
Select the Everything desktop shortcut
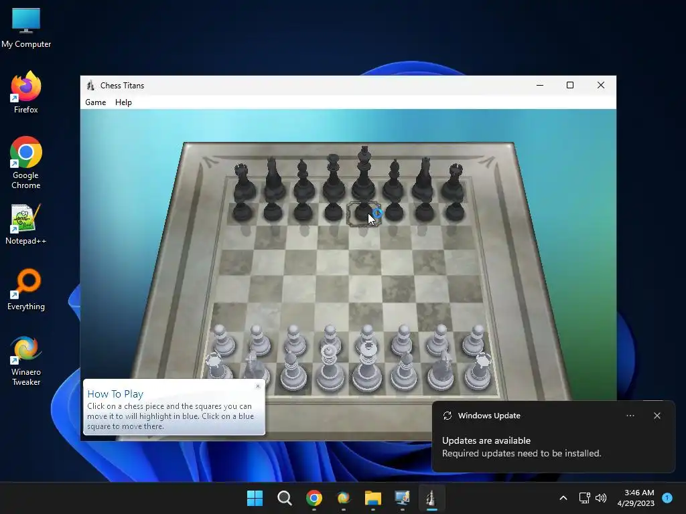(26, 289)
